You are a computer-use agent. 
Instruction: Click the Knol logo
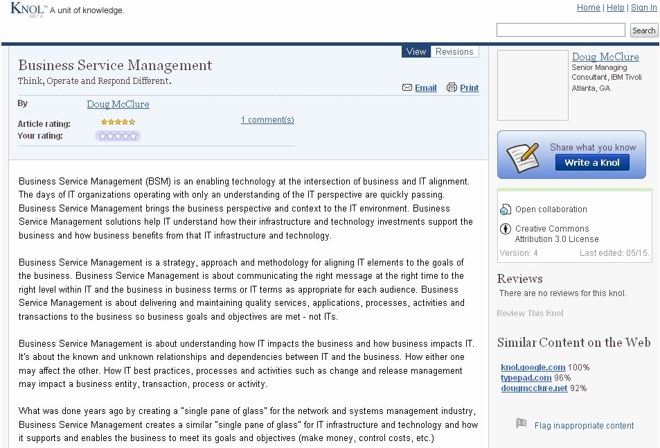pos(27,9)
